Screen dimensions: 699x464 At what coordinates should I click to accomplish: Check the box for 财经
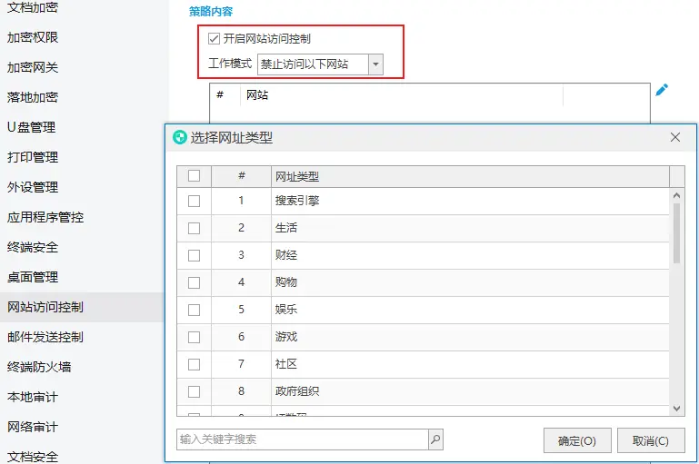pos(194,255)
